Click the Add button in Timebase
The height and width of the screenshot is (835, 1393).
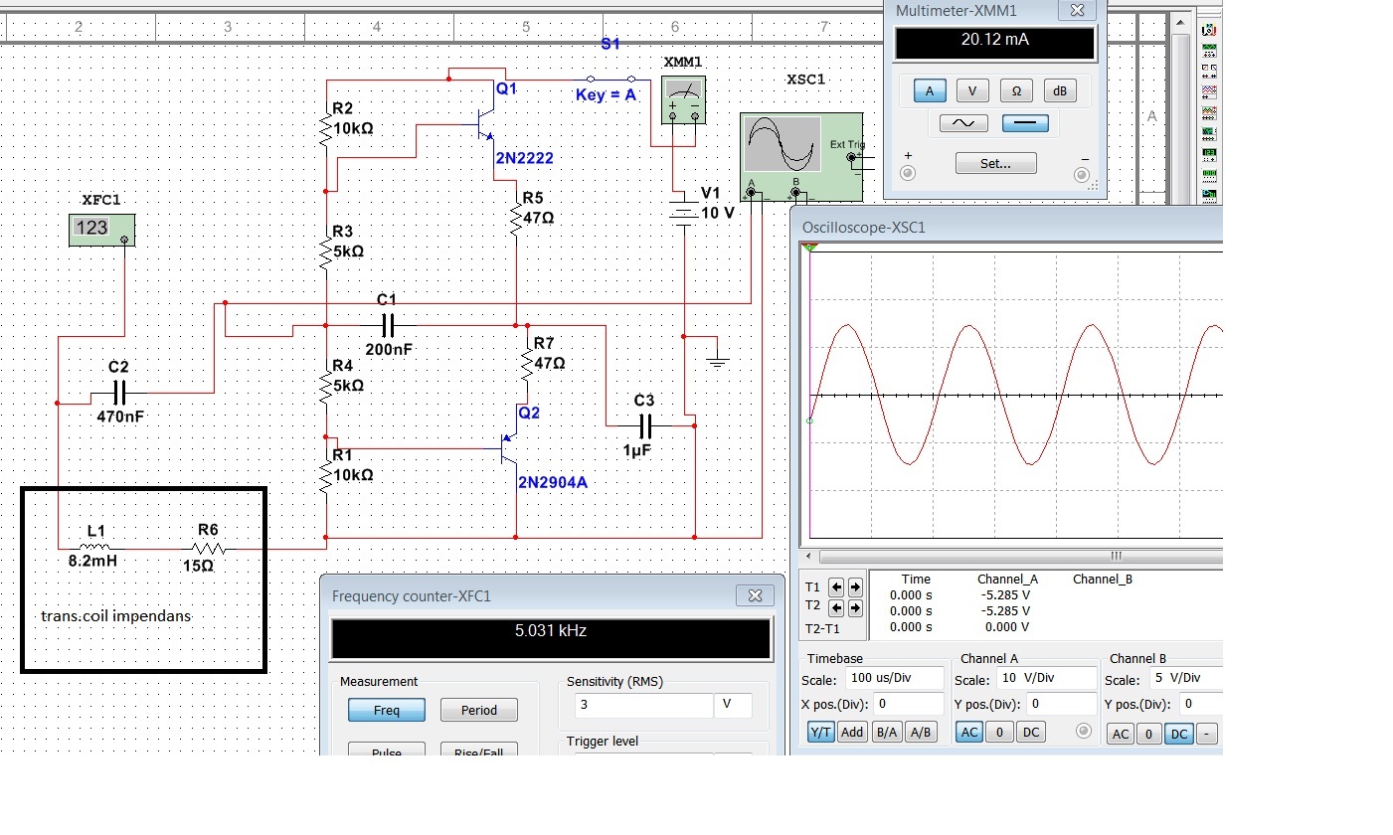[x=852, y=733]
